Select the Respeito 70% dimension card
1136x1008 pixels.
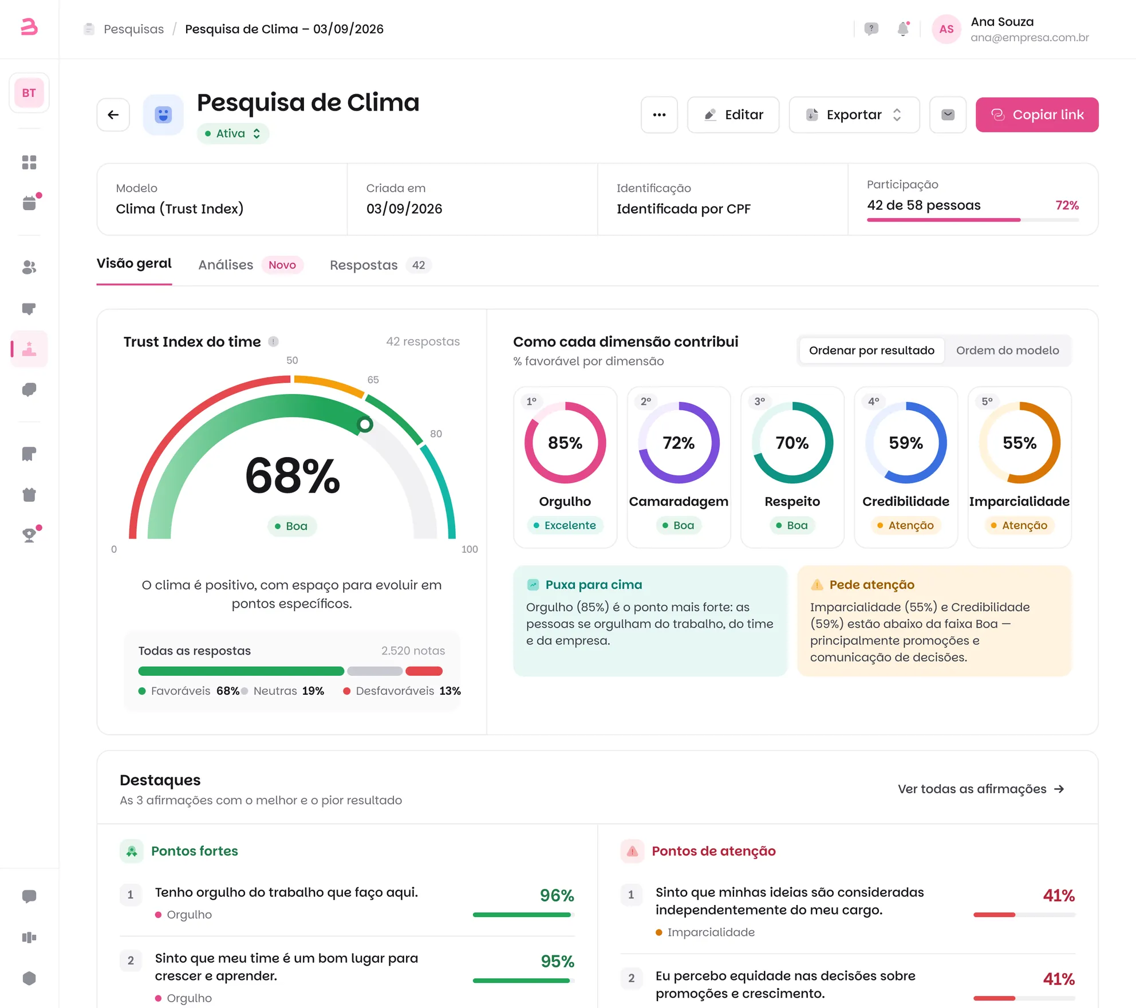click(x=792, y=467)
